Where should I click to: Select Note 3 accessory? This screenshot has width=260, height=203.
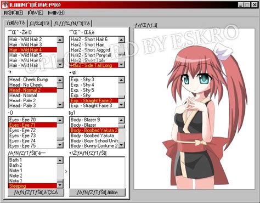pos(33,181)
